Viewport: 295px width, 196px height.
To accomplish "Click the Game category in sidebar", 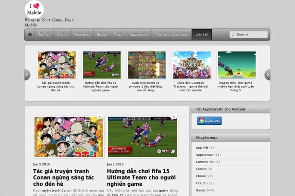I will click(200, 191).
